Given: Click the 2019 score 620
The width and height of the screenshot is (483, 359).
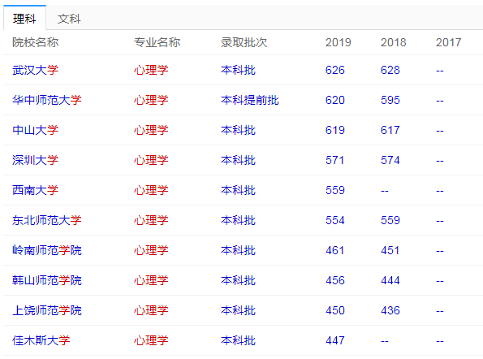Looking at the screenshot, I should [x=335, y=100].
